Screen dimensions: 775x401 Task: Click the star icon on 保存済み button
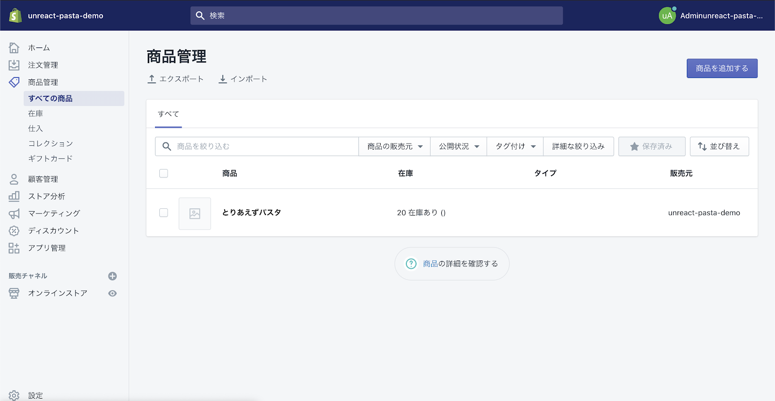click(634, 146)
